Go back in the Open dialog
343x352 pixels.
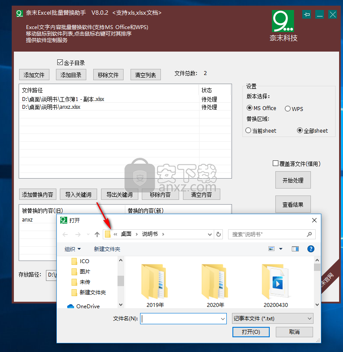click(65, 235)
